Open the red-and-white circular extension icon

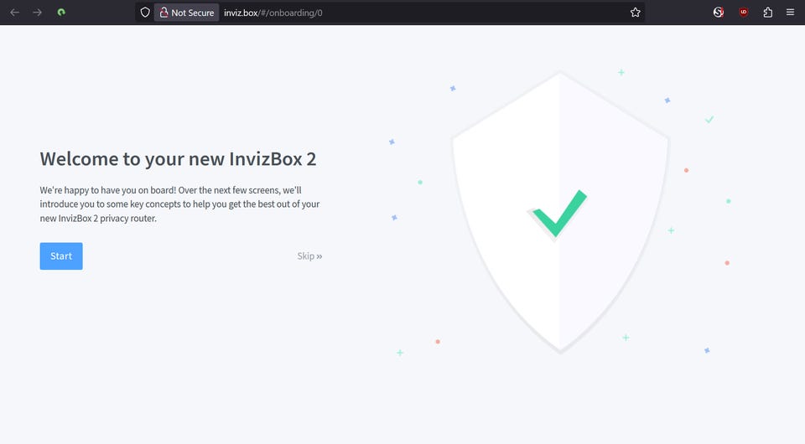point(719,13)
